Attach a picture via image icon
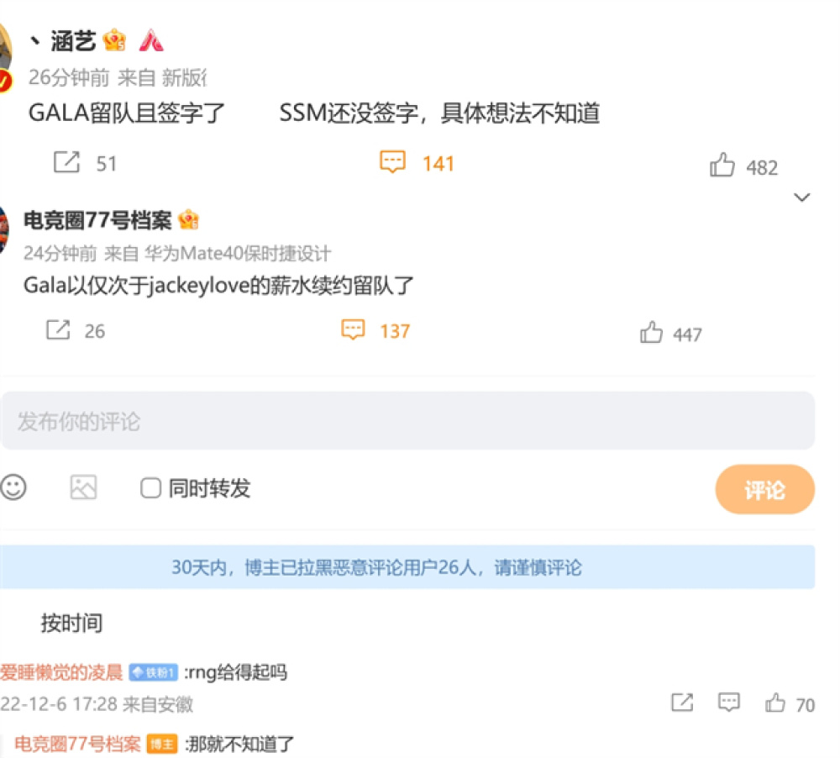840x758 pixels. click(x=83, y=487)
